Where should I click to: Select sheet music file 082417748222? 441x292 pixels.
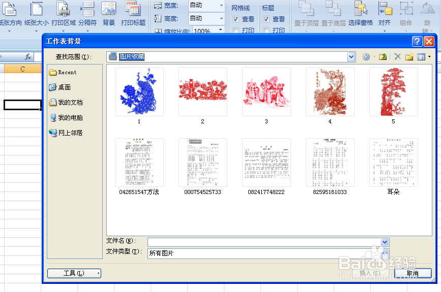267,163
